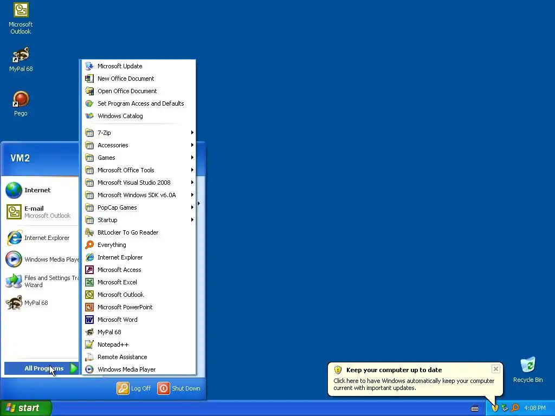Click the BitLocker To Go Reader icon
Screen dimensions: 555x416
click(x=89, y=232)
